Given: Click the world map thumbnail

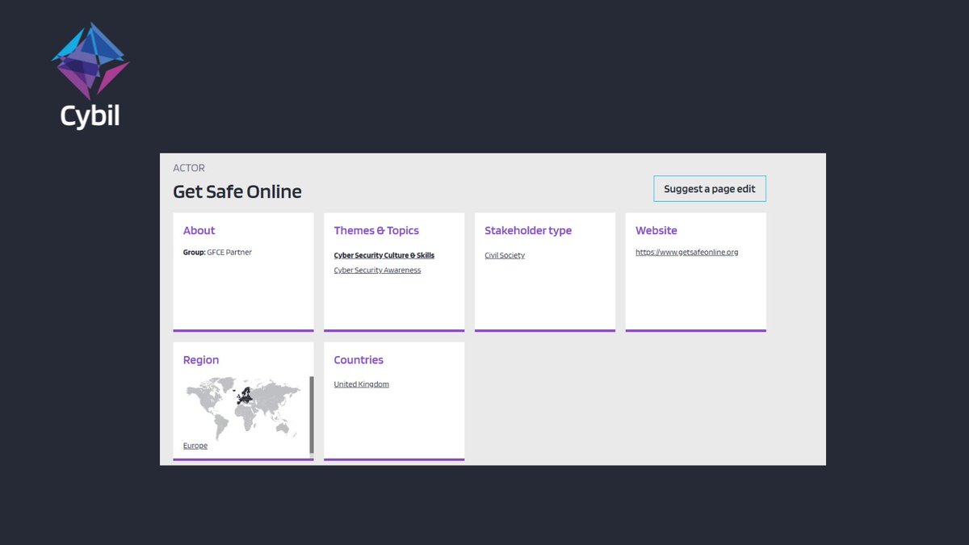Looking at the screenshot, I should (x=242, y=408).
